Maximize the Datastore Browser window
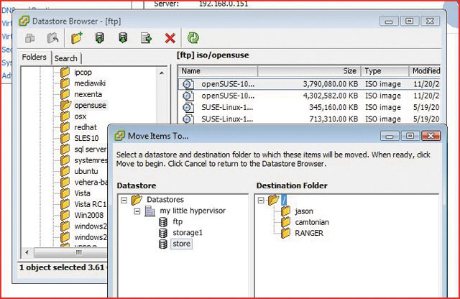 pos(409,21)
